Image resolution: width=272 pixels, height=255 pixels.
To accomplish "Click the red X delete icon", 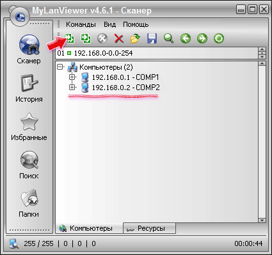I will coord(119,39).
